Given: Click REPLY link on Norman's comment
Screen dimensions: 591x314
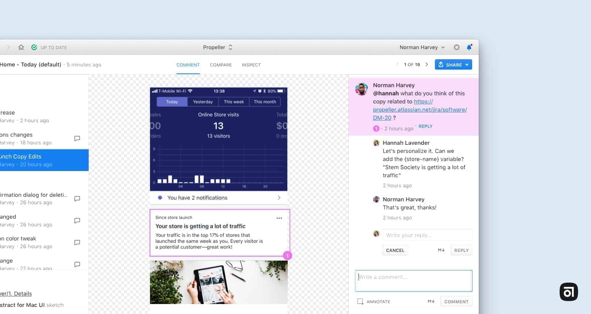Looking at the screenshot, I should point(426,126).
